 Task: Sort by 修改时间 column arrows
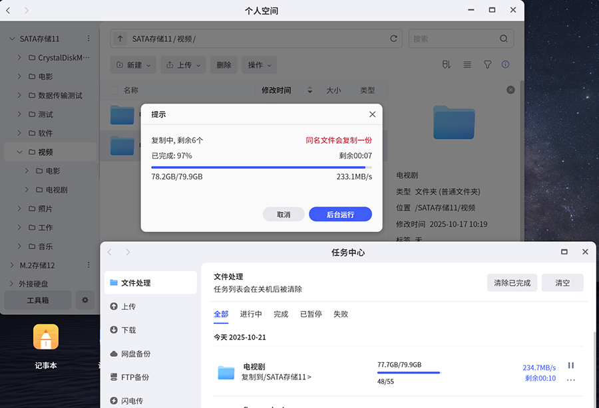309,90
